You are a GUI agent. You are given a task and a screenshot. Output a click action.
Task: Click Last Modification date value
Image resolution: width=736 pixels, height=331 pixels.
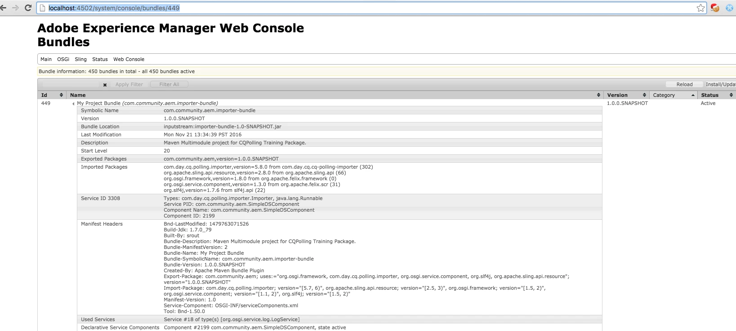coord(203,135)
